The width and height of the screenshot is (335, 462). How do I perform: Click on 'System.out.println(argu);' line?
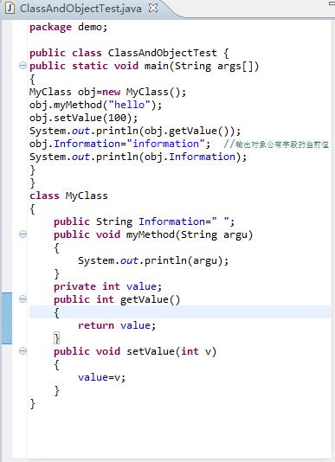(153, 260)
